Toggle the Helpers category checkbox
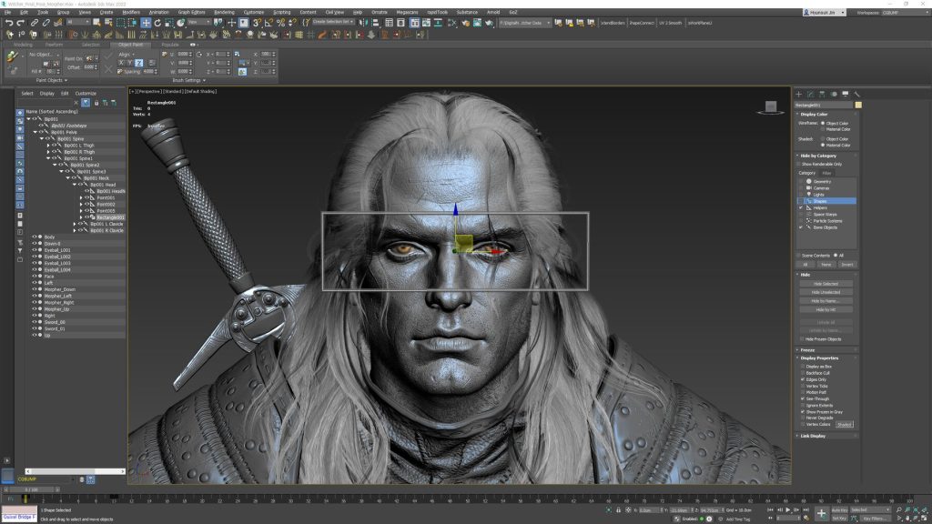The image size is (932, 524). tap(801, 208)
